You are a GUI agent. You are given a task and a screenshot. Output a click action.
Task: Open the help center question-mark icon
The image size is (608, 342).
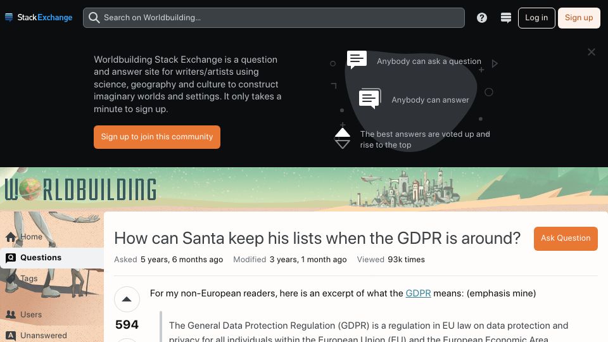[x=481, y=18]
